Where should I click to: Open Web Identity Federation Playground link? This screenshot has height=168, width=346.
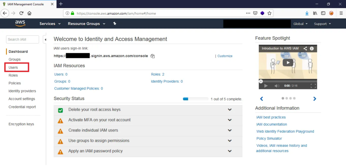coord(285,132)
